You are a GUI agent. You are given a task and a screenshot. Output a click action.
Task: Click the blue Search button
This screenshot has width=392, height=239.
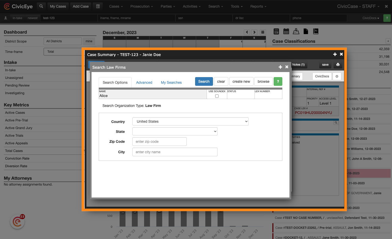pyautogui.click(x=204, y=81)
